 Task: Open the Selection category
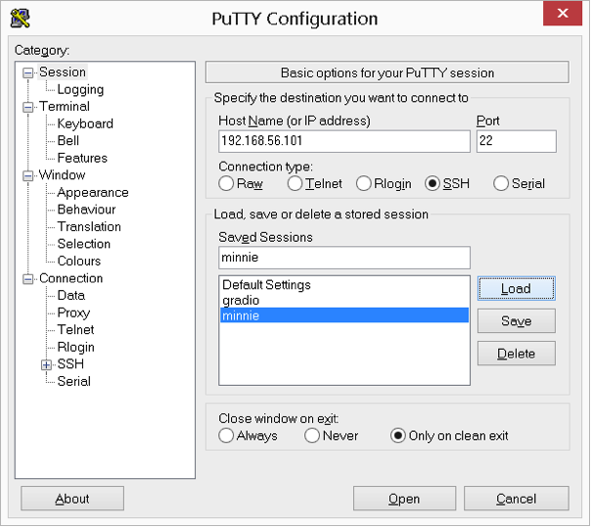(x=84, y=244)
